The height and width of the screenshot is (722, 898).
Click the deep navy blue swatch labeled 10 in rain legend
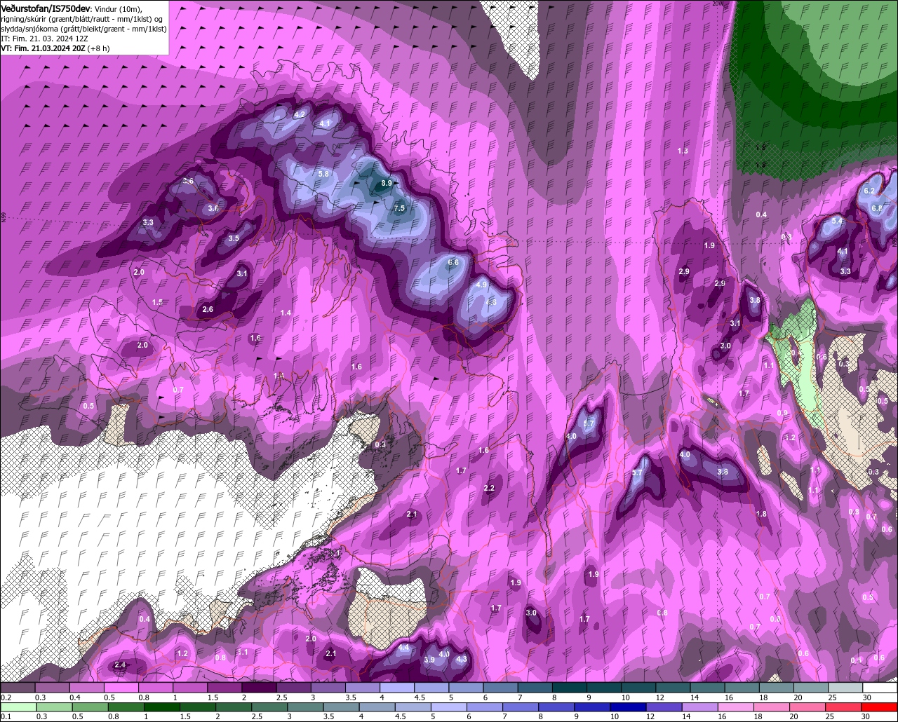[x=627, y=707]
